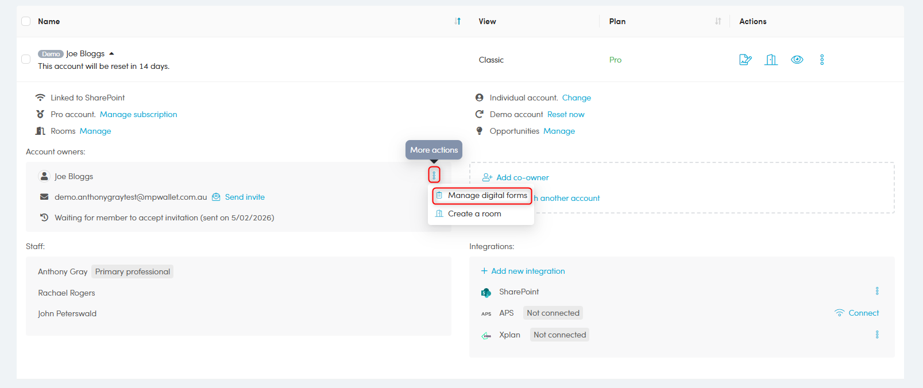Click the edit form icon in Actions
Image resolution: width=923 pixels, height=388 pixels.
click(x=745, y=60)
